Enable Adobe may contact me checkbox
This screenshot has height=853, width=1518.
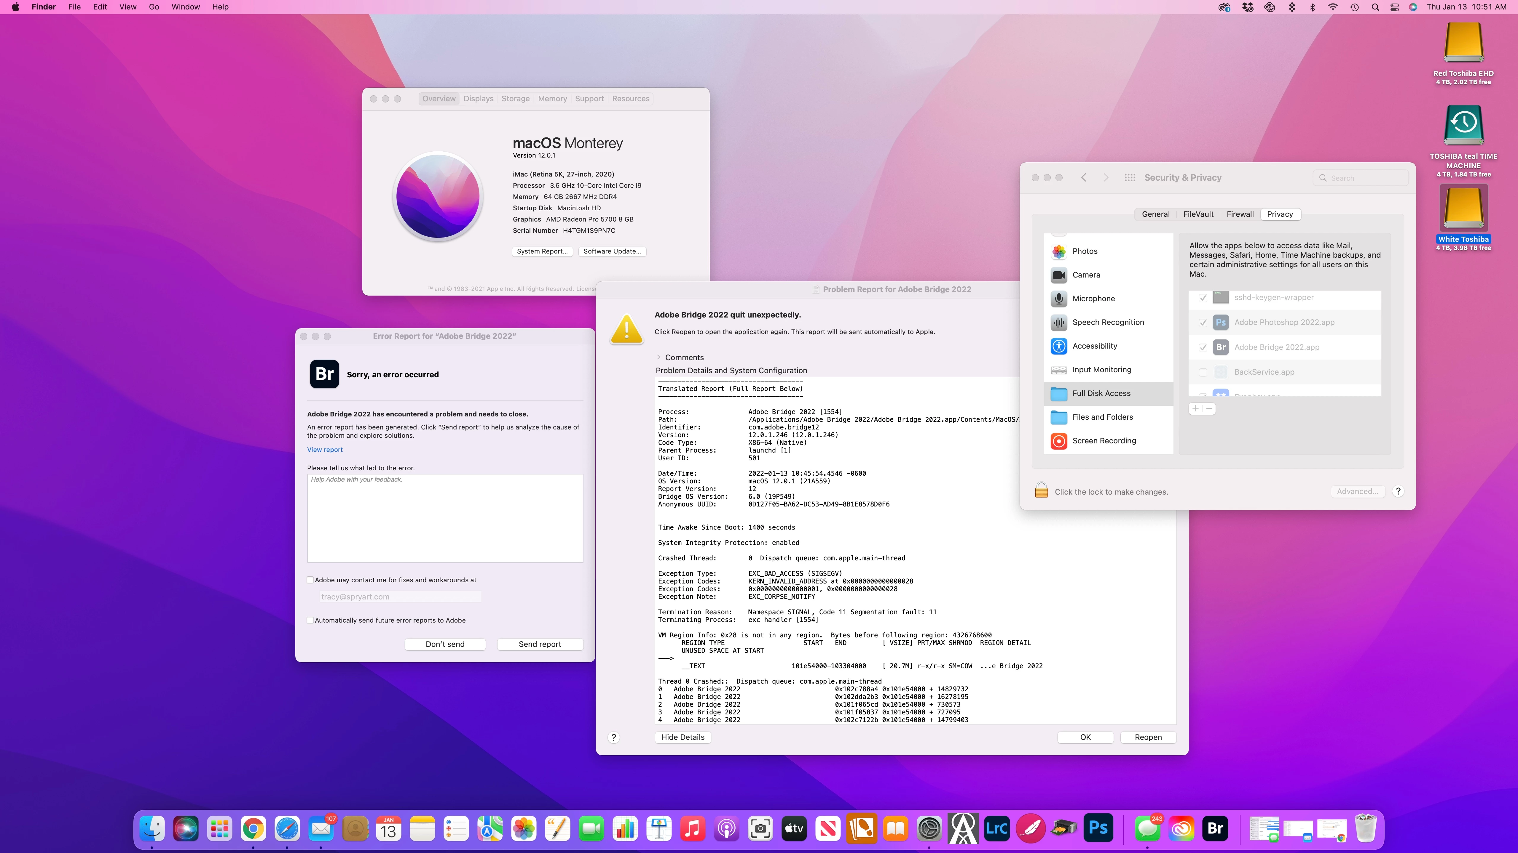(x=310, y=581)
